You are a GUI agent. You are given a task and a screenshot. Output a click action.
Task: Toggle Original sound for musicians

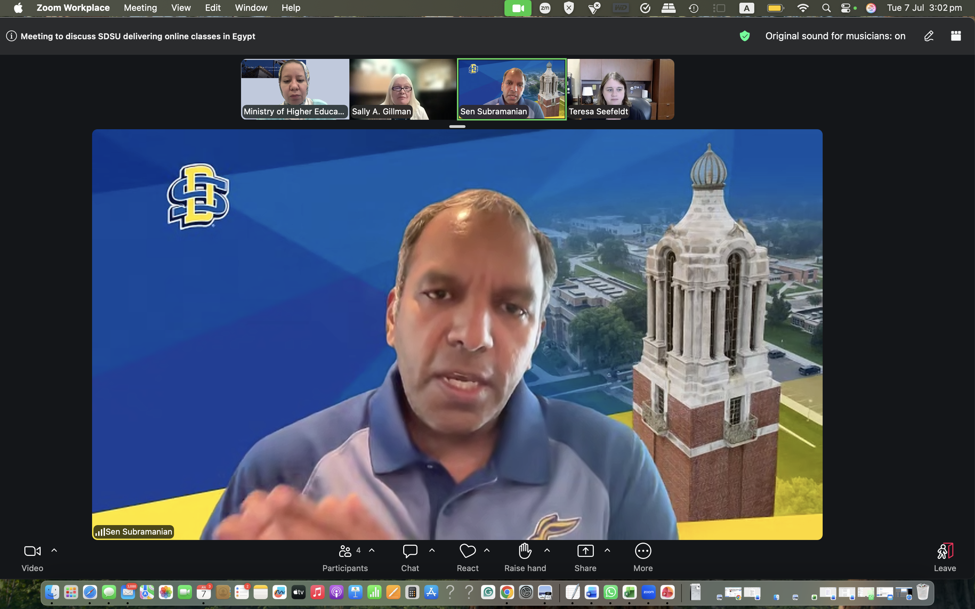coord(835,36)
